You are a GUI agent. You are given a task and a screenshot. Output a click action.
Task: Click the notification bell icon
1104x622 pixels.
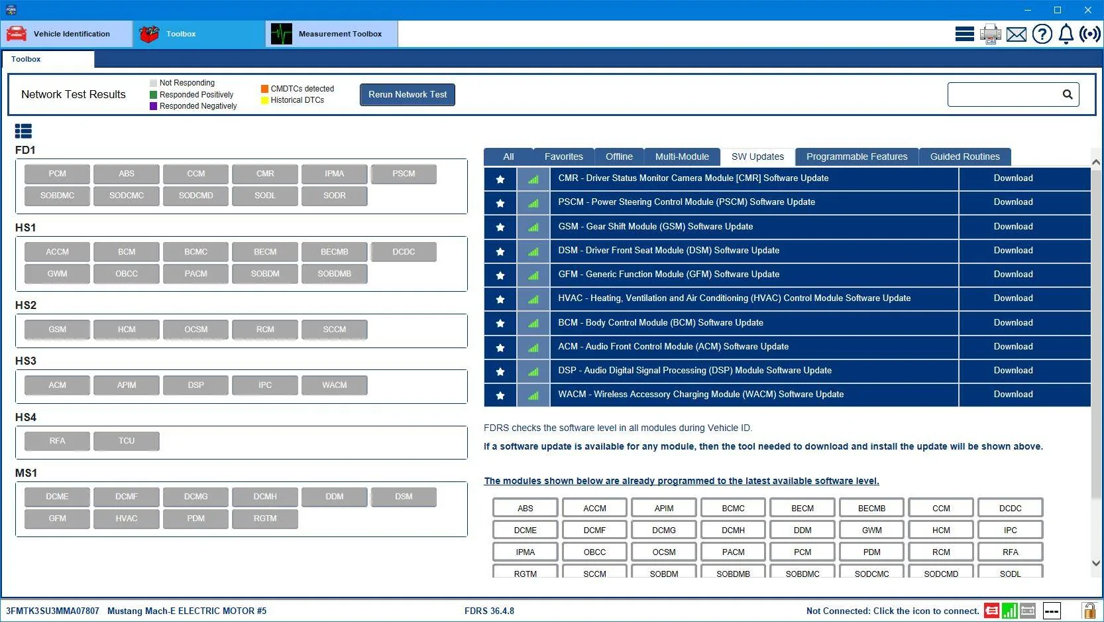point(1066,34)
